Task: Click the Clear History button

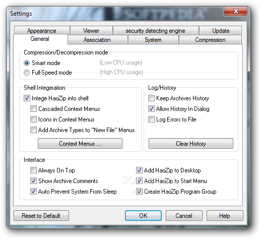Action: click(x=191, y=144)
